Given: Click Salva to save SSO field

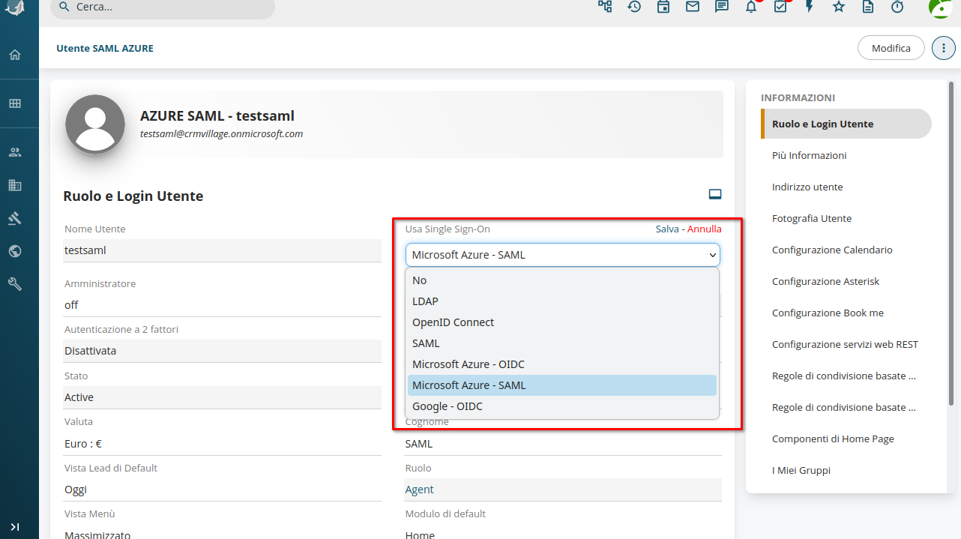Looking at the screenshot, I should pyautogui.click(x=667, y=229).
